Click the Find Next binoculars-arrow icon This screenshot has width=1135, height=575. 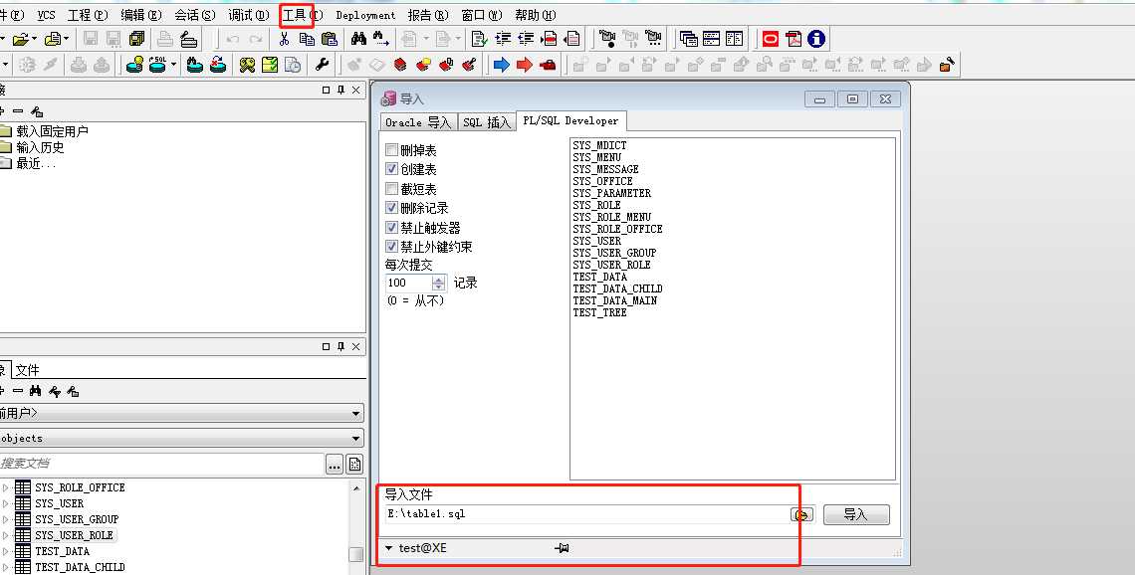click(x=380, y=39)
